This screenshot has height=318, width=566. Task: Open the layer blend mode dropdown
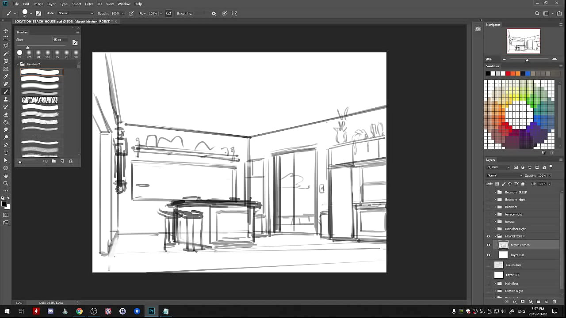point(504,176)
